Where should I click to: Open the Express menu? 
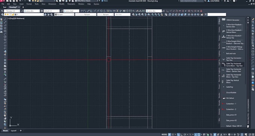tap(96, 4)
